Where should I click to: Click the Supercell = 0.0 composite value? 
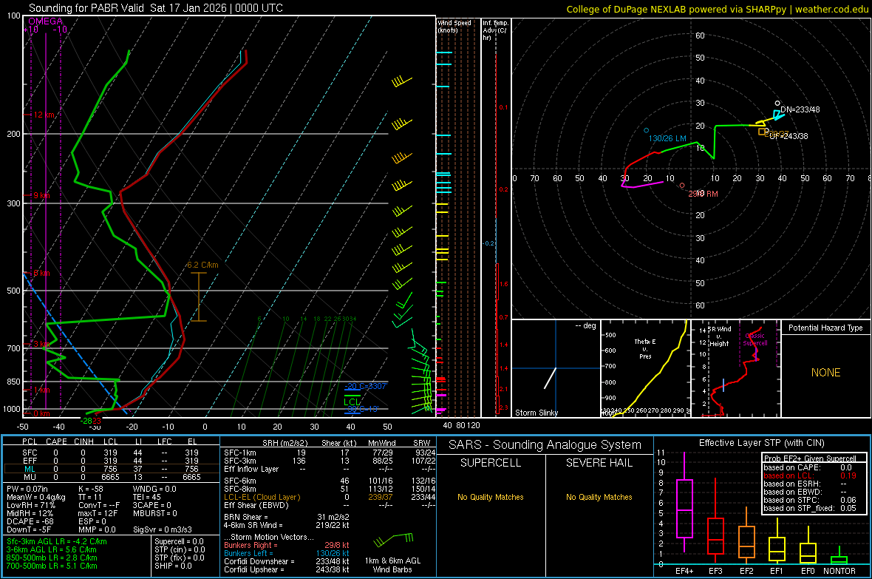pyautogui.click(x=179, y=541)
